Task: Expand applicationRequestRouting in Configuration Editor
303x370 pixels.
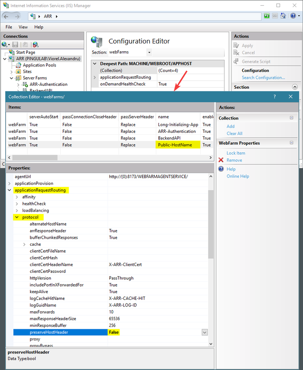Action: (x=95, y=77)
